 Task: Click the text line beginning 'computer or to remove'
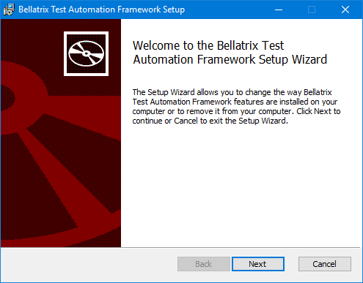pyautogui.click(x=236, y=111)
